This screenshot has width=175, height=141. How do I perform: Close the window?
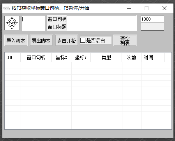tap(164, 8)
